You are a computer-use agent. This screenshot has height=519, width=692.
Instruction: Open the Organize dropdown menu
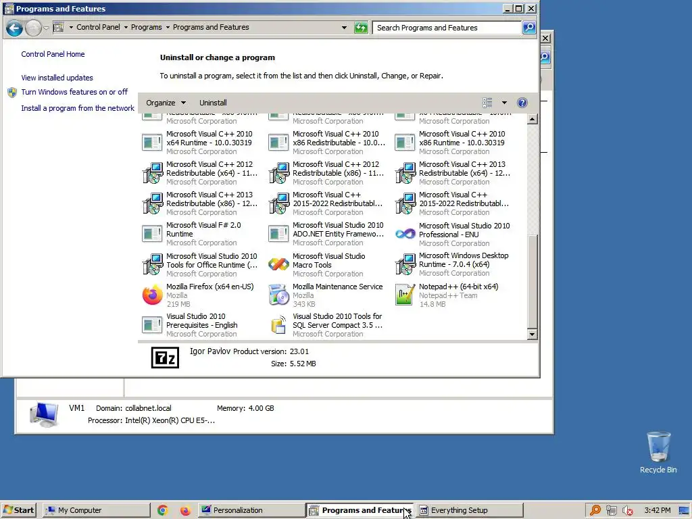coord(166,103)
